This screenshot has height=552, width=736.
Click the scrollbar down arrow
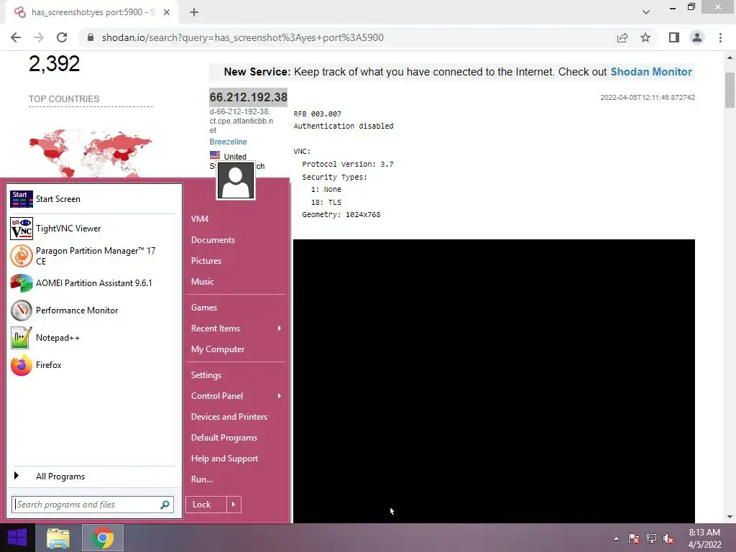pyautogui.click(x=730, y=517)
